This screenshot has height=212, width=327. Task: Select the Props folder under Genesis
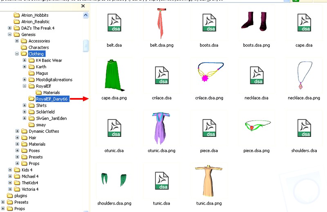tap(30, 163)
